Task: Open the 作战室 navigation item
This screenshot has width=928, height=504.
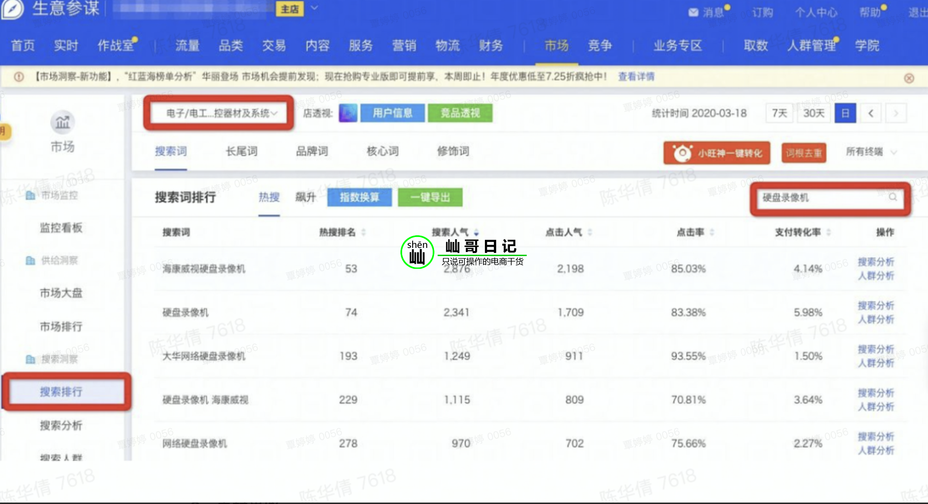Action: click(115, 45)
